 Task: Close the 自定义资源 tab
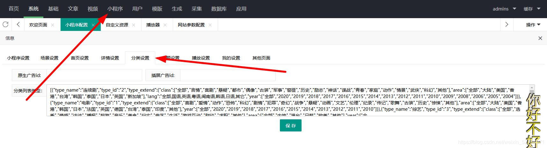[x=134, y=25]
